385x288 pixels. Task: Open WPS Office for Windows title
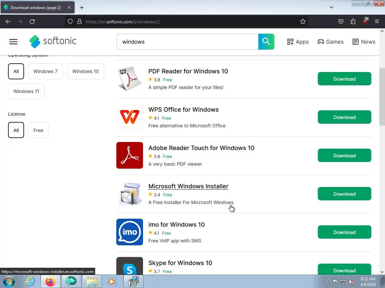[183, 109]
